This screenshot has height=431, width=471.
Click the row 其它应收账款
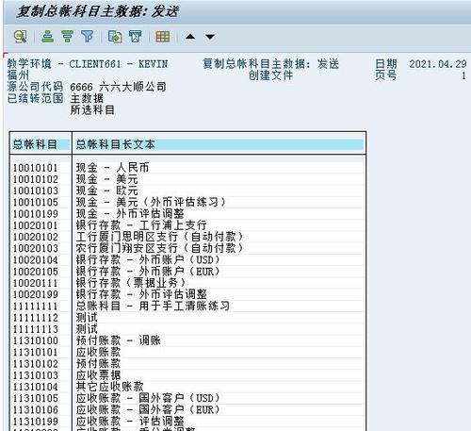click(x=187, y=387)
